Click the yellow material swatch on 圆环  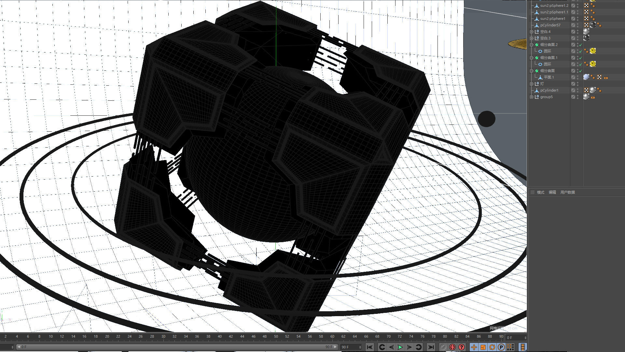[593, 51]
